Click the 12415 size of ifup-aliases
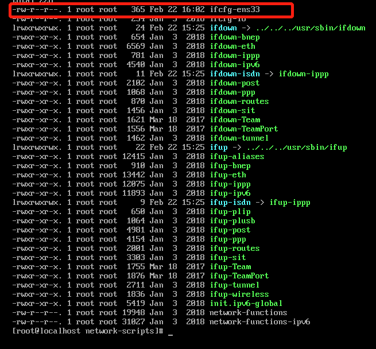 click(134, 157)
